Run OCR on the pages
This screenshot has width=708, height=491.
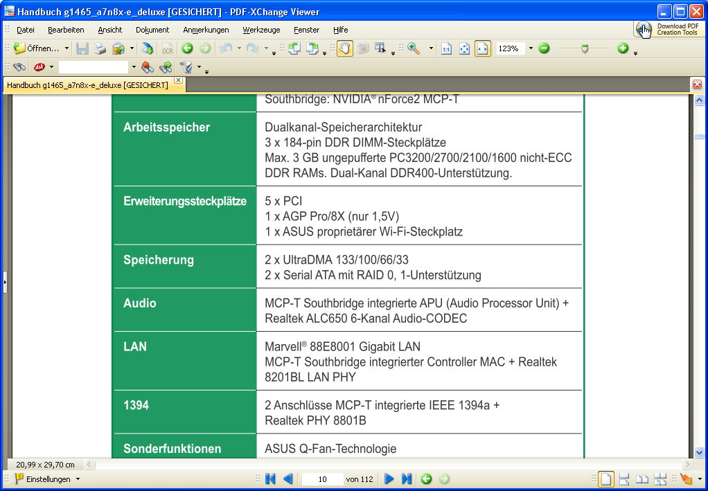tap(168, 48)
